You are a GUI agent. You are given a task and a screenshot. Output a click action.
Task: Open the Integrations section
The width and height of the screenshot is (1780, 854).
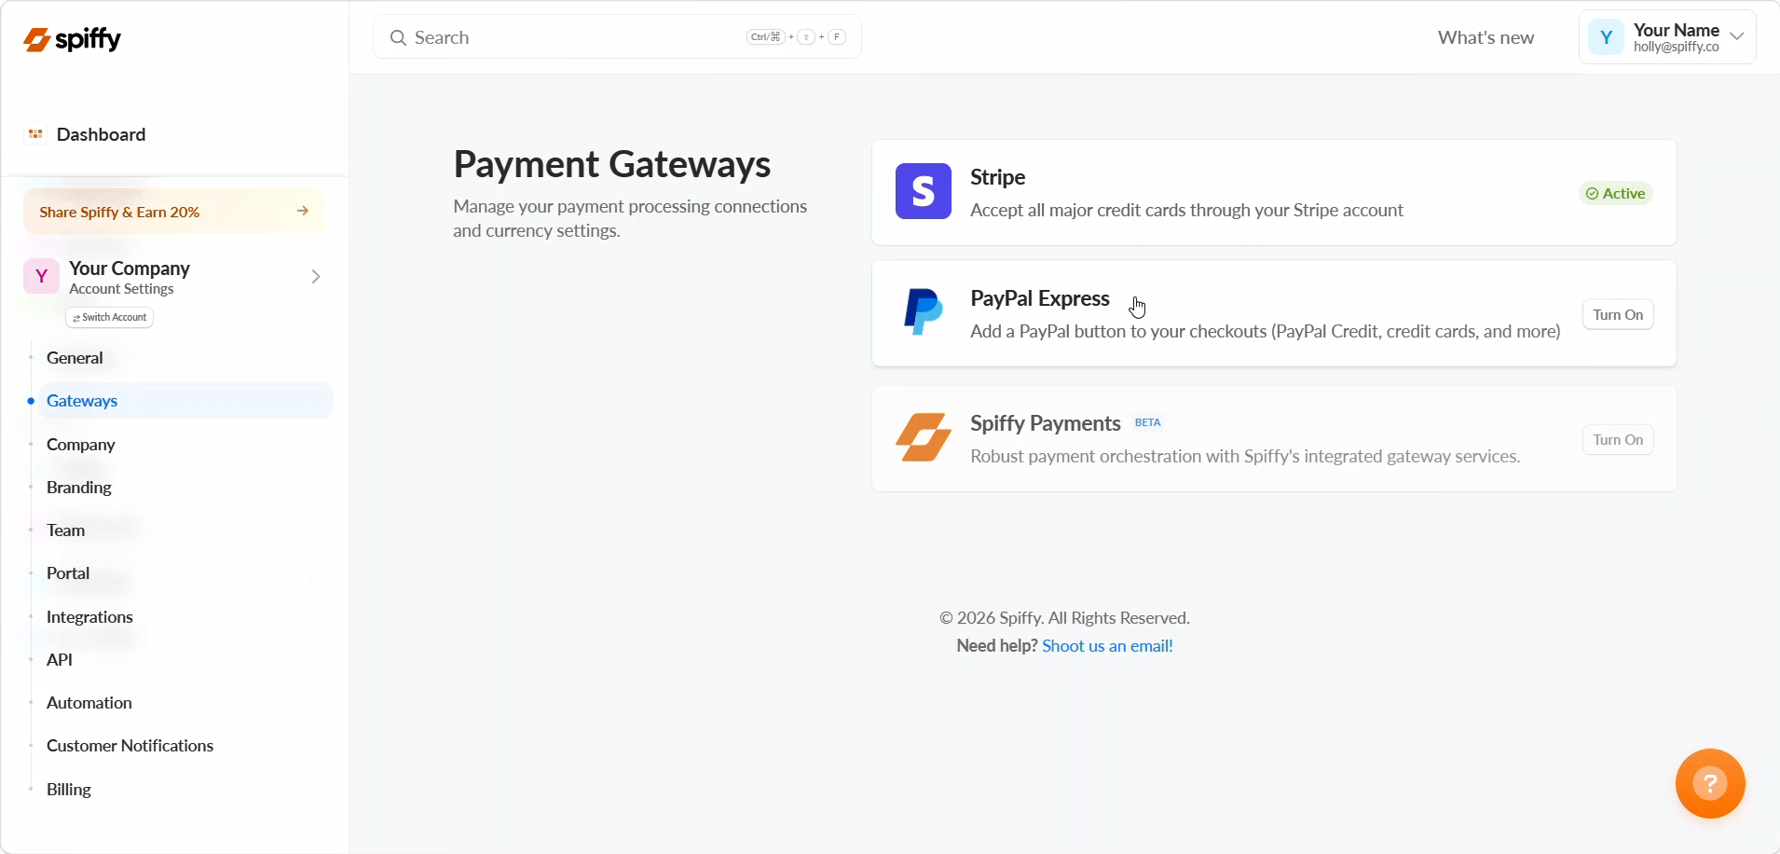coord(89,617)
